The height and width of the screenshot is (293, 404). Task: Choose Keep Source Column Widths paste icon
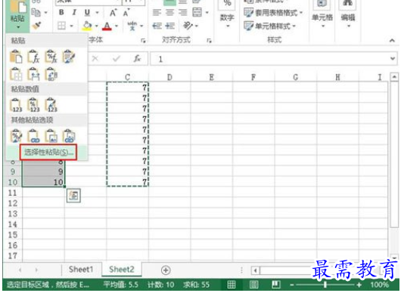(34, 74)
